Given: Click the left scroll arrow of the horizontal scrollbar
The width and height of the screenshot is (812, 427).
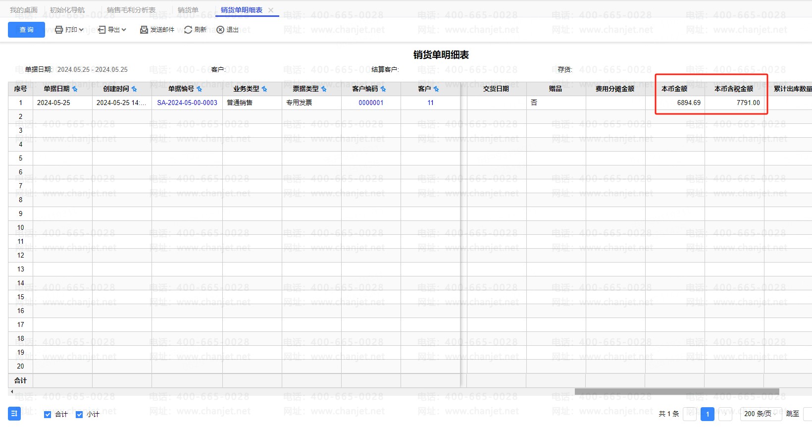Looking at the screenshot, I should [12, 391].
